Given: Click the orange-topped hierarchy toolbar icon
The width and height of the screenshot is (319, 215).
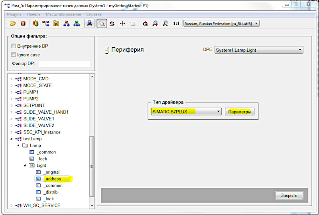Looking at the screenshot, I should [x=67, y=23].
